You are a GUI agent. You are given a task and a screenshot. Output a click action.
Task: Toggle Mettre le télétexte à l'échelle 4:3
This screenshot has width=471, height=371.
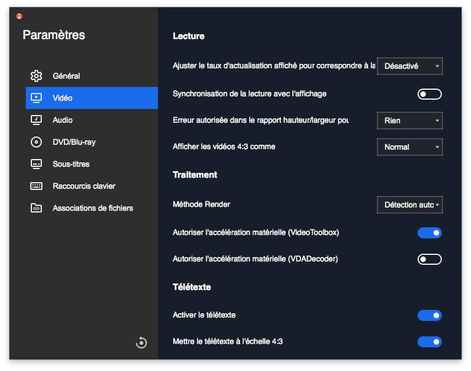[429, 342]
